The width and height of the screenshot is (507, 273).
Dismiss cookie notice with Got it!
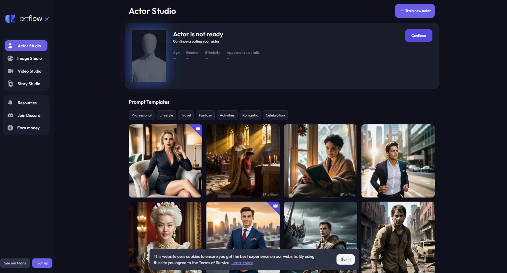(345, 260)
